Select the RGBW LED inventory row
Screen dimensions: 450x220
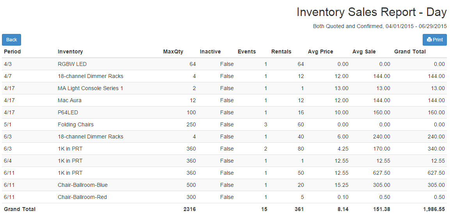pos(224,64)
